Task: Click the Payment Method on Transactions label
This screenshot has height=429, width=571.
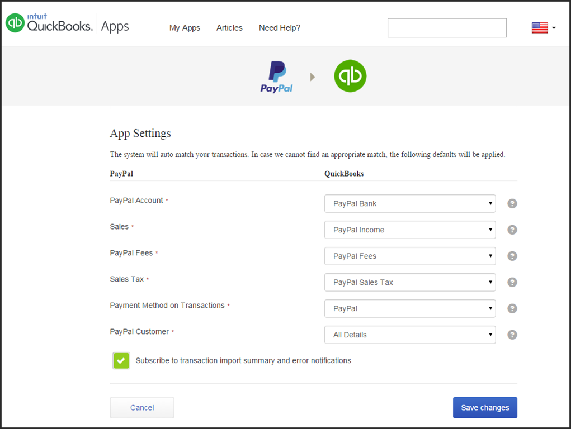Action: click(167, 306)
